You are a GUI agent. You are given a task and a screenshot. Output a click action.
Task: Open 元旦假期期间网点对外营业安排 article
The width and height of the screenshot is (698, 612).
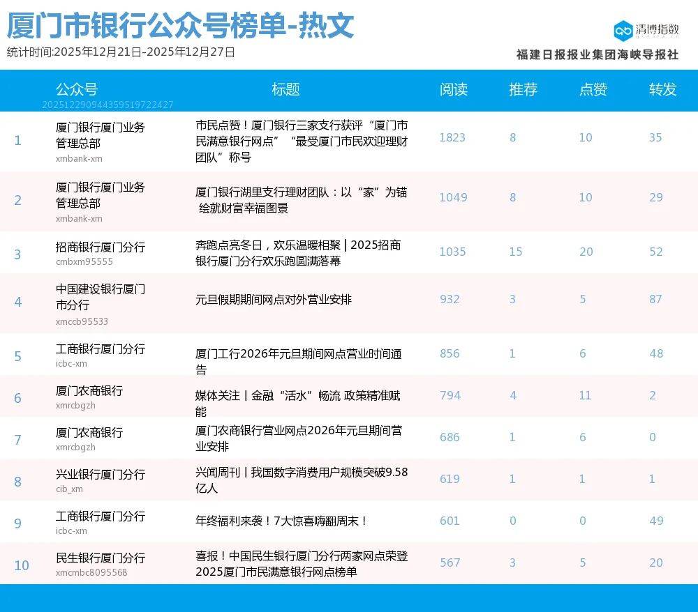pos(274,300)
